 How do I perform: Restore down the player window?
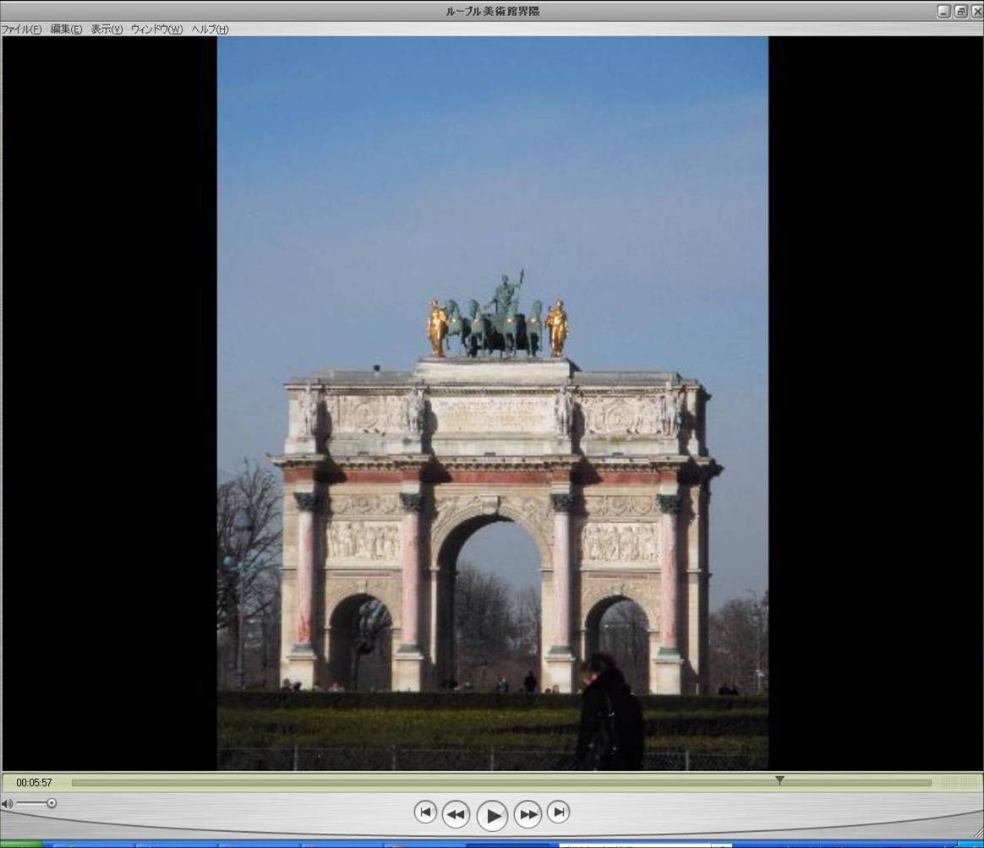pyautogui.click(x=961, y=11)
